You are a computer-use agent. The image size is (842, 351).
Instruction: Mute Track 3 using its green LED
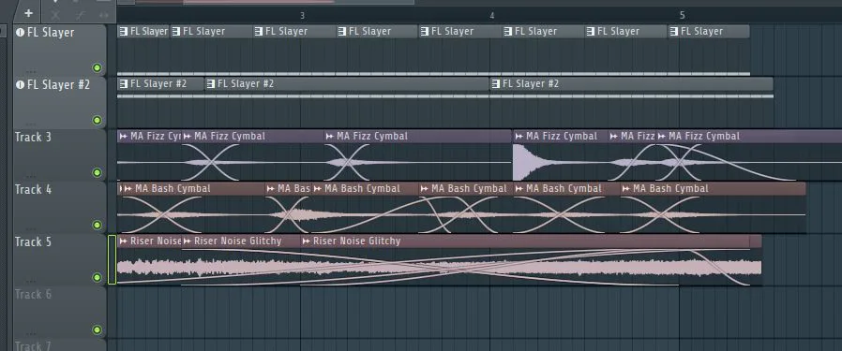(97, 172)
